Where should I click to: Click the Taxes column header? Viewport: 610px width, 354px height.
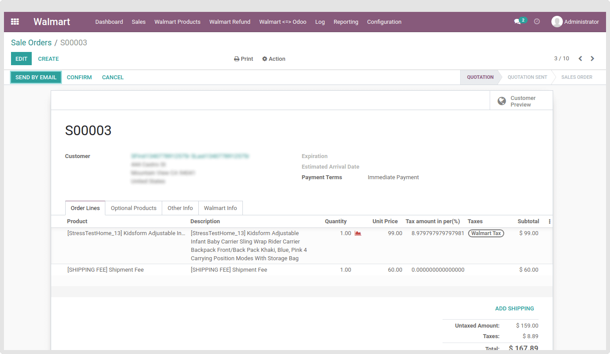coord(475,221)
